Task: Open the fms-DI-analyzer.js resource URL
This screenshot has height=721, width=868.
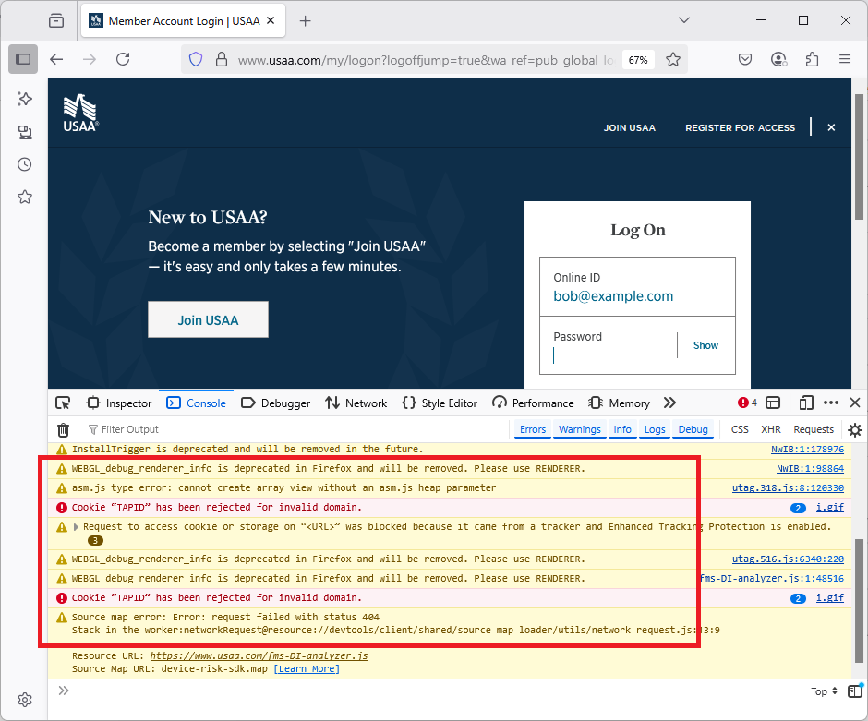Action: 259,655
